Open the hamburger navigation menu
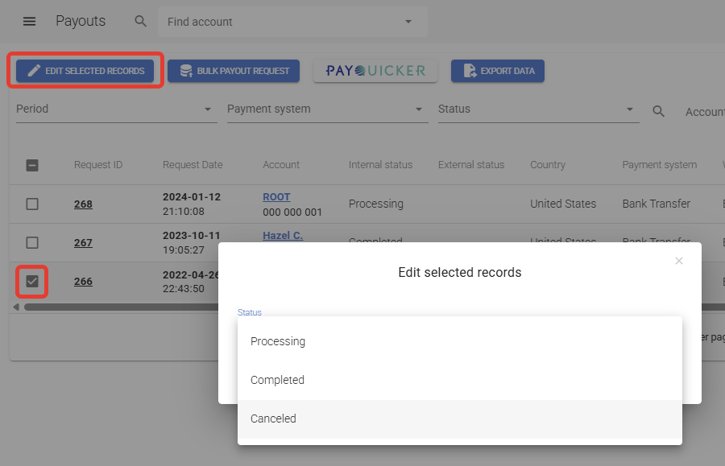The width and height of the screenshot is (725, 466). click(29, 22)
